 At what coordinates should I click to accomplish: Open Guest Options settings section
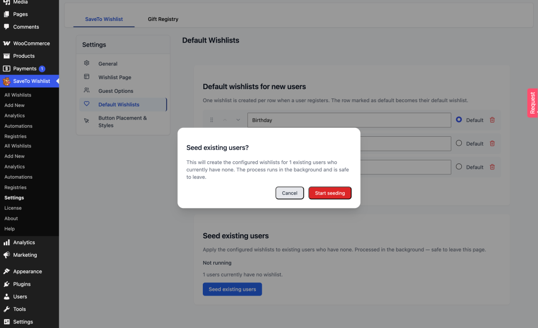(x=123, y=91)
